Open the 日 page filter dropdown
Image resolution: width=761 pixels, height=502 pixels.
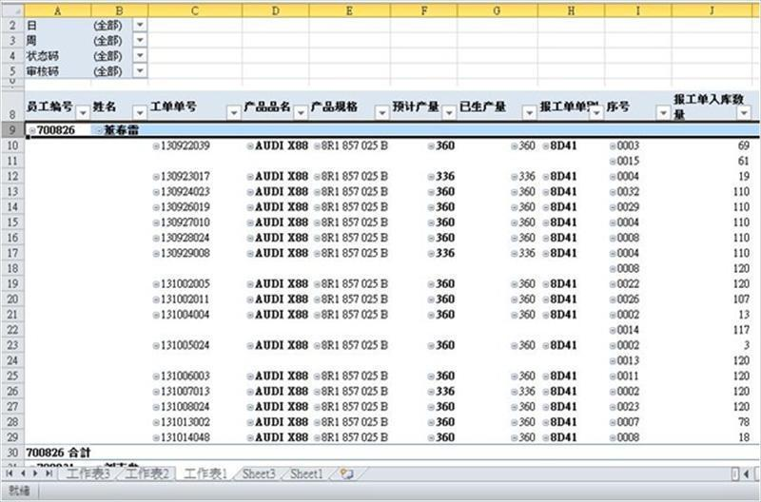140,26
